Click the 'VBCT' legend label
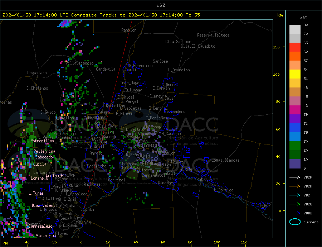This screenshot has height=247, width=322. [308, 195]
